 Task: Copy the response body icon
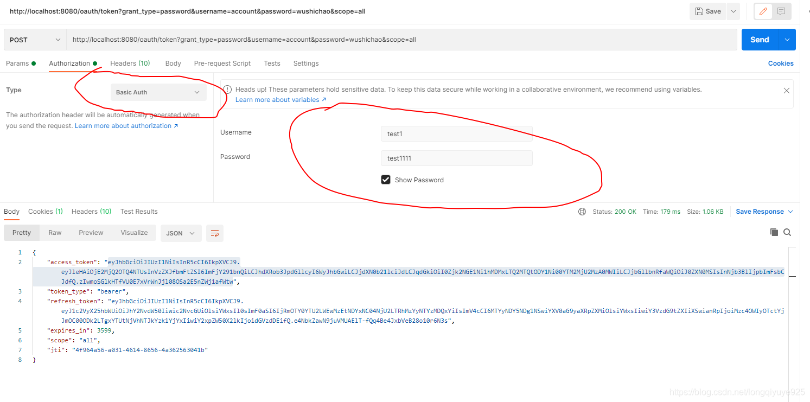click(774, 232)
